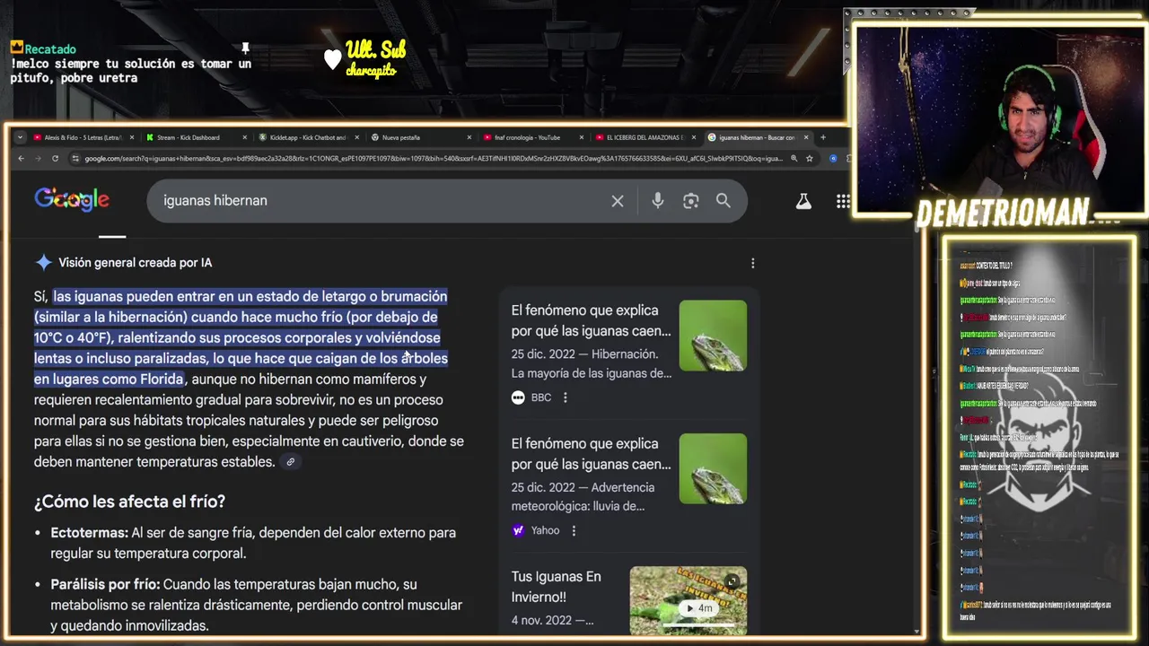This screenshot has height=646, width=1149.
Task: Focus the browser address bar URL
Action: 434,159
